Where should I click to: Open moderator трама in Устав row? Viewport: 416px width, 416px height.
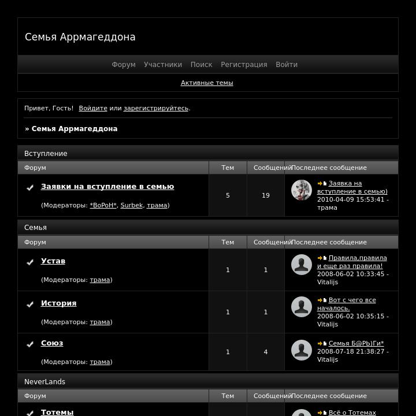pos(100,280)
